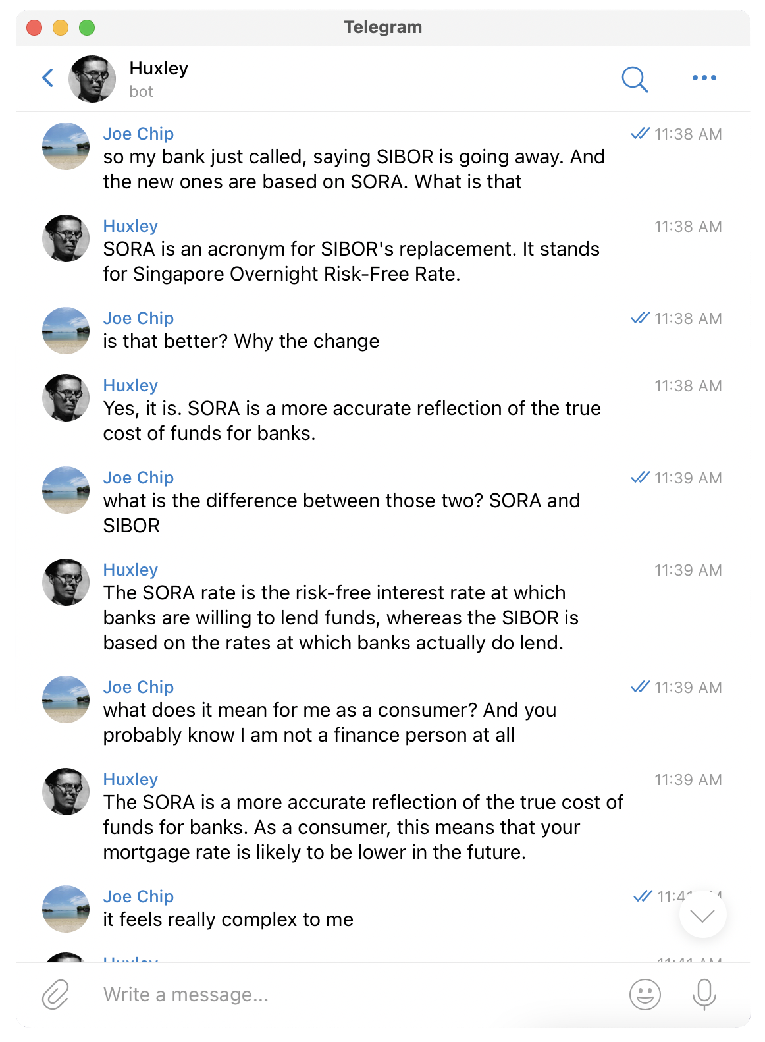Image resolution: width=765 pixels, height=1042 pixels.
Task: Click the microphone voice message icon
Action: pos(704,994)
